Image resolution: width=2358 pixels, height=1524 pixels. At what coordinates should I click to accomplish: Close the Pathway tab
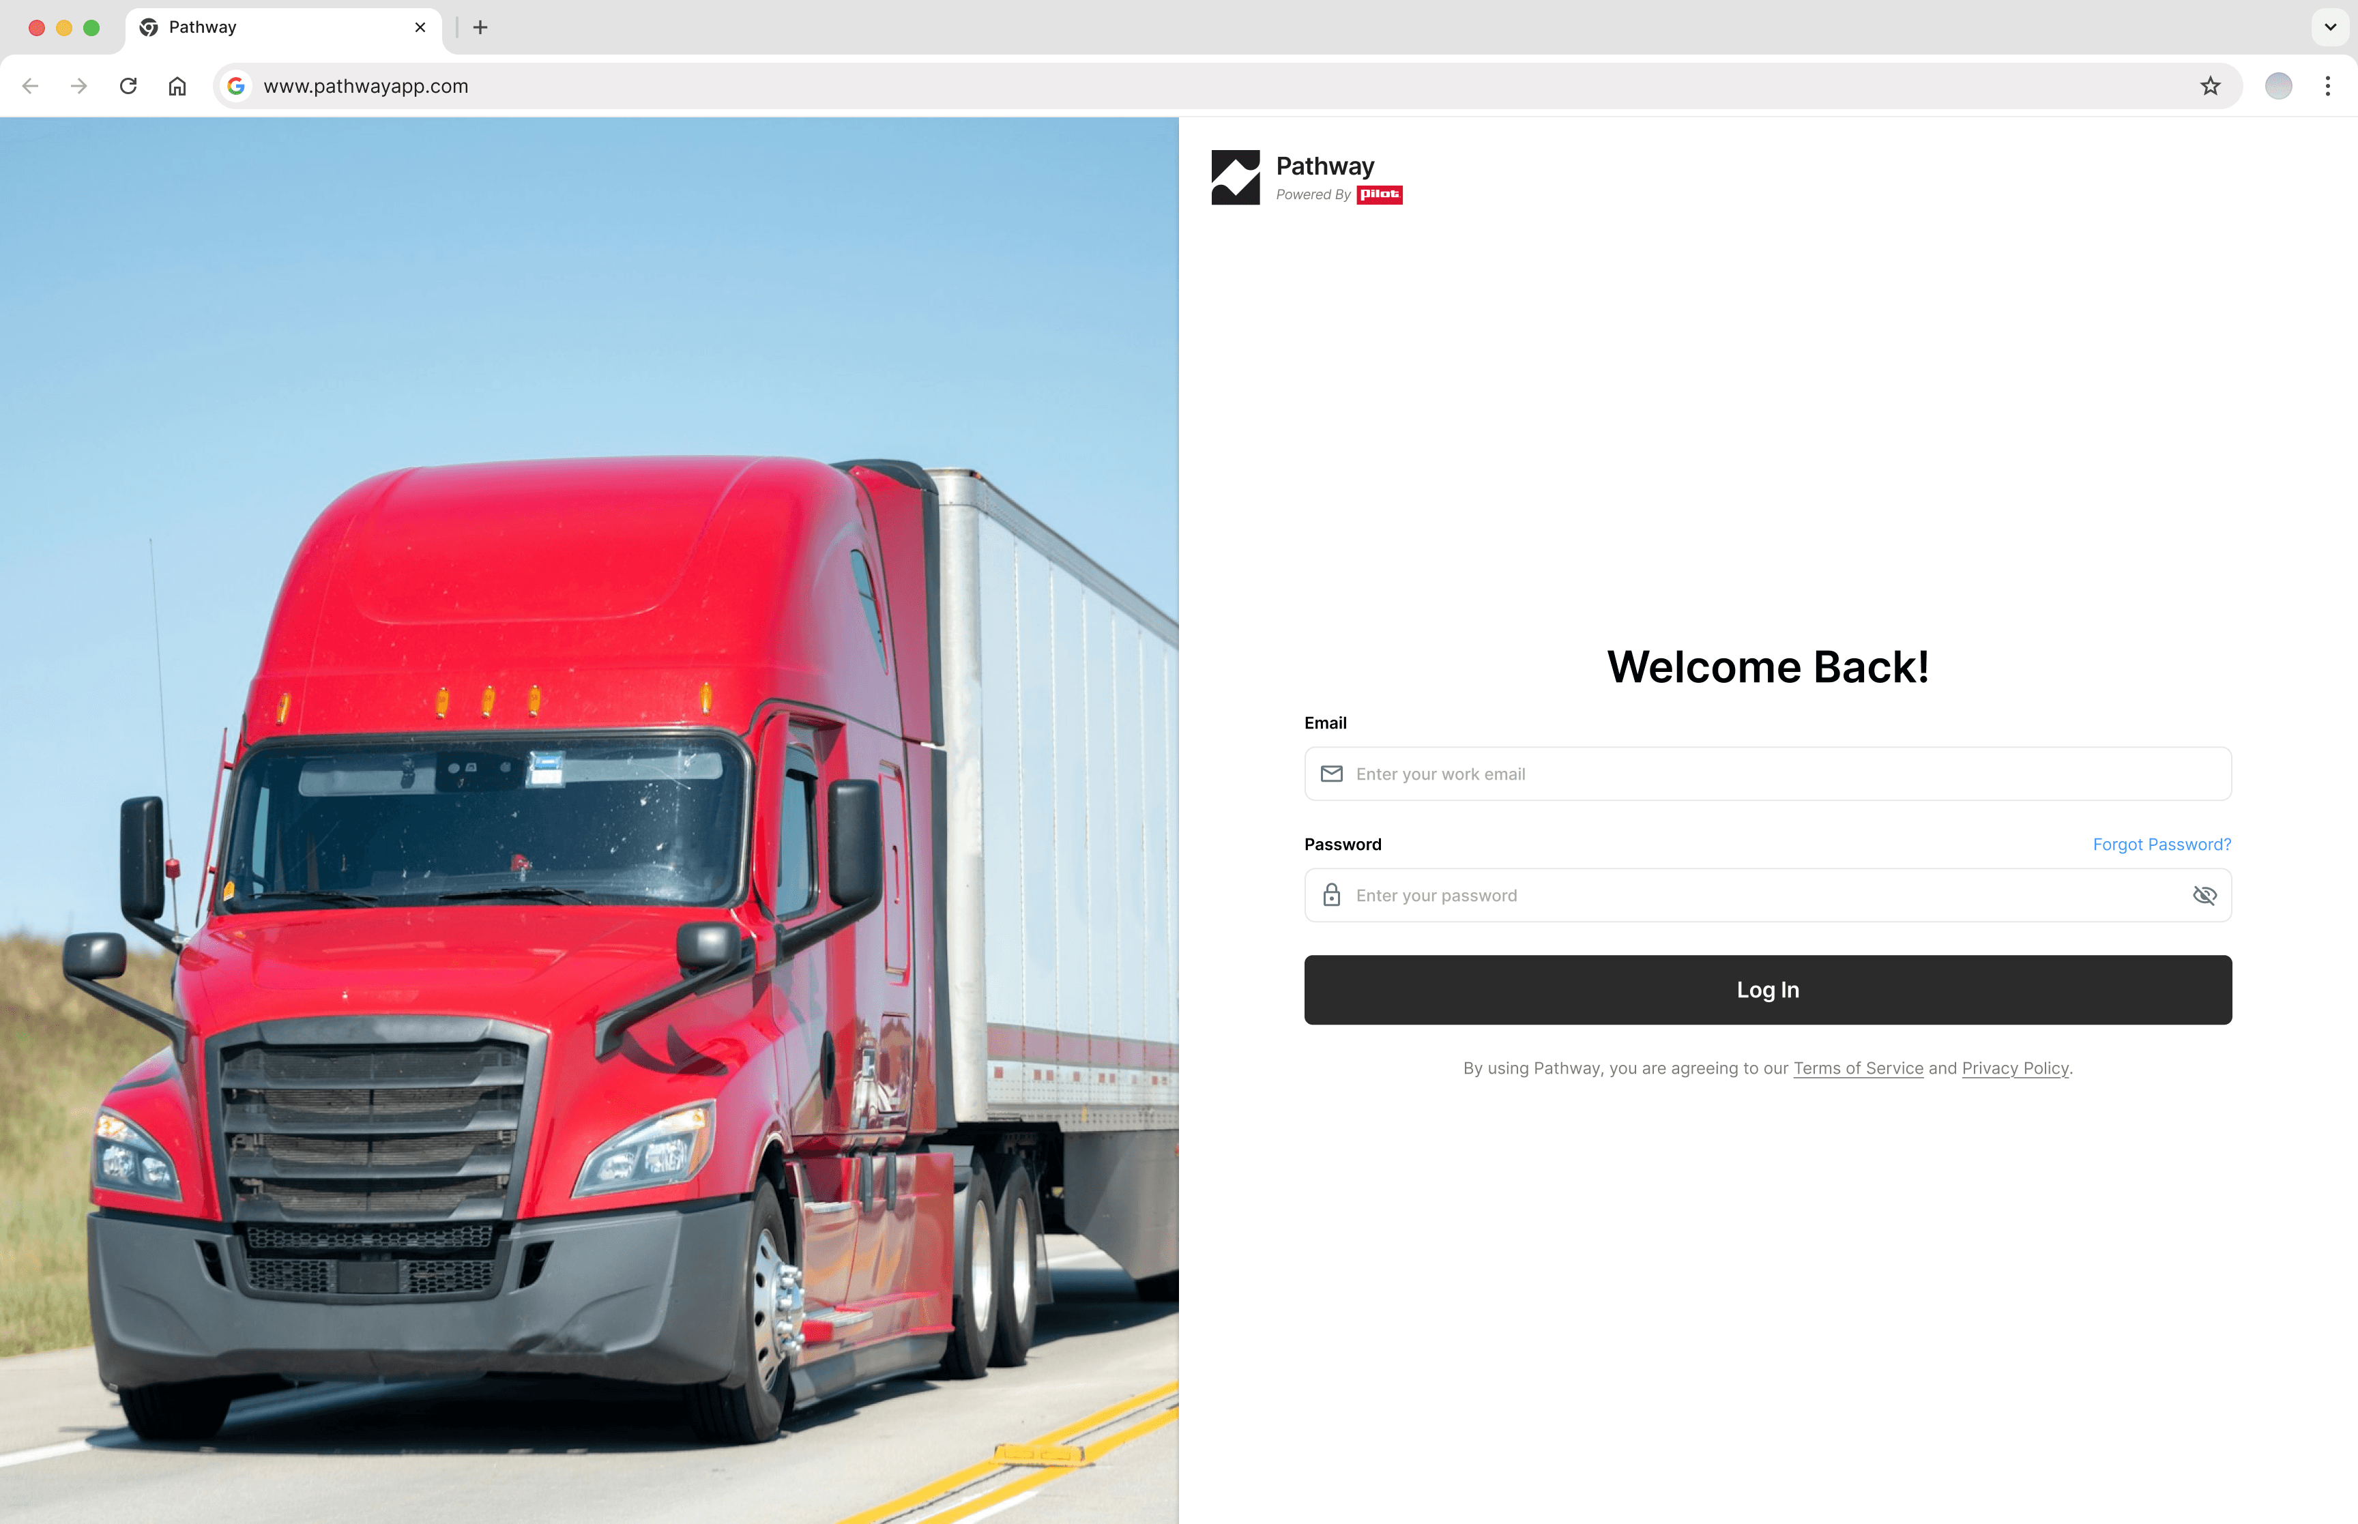coord(420,28)
